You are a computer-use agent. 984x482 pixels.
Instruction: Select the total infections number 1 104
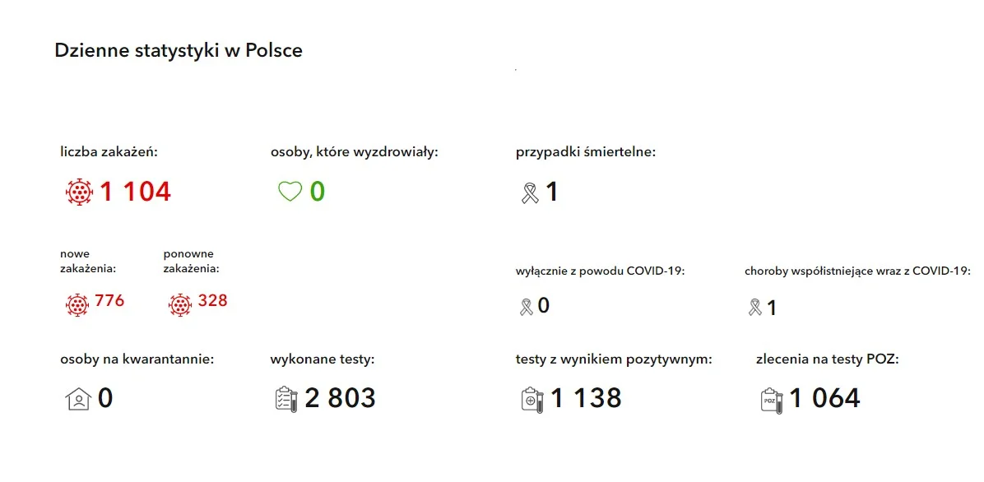pyautogui.click(x=136, y=192)
